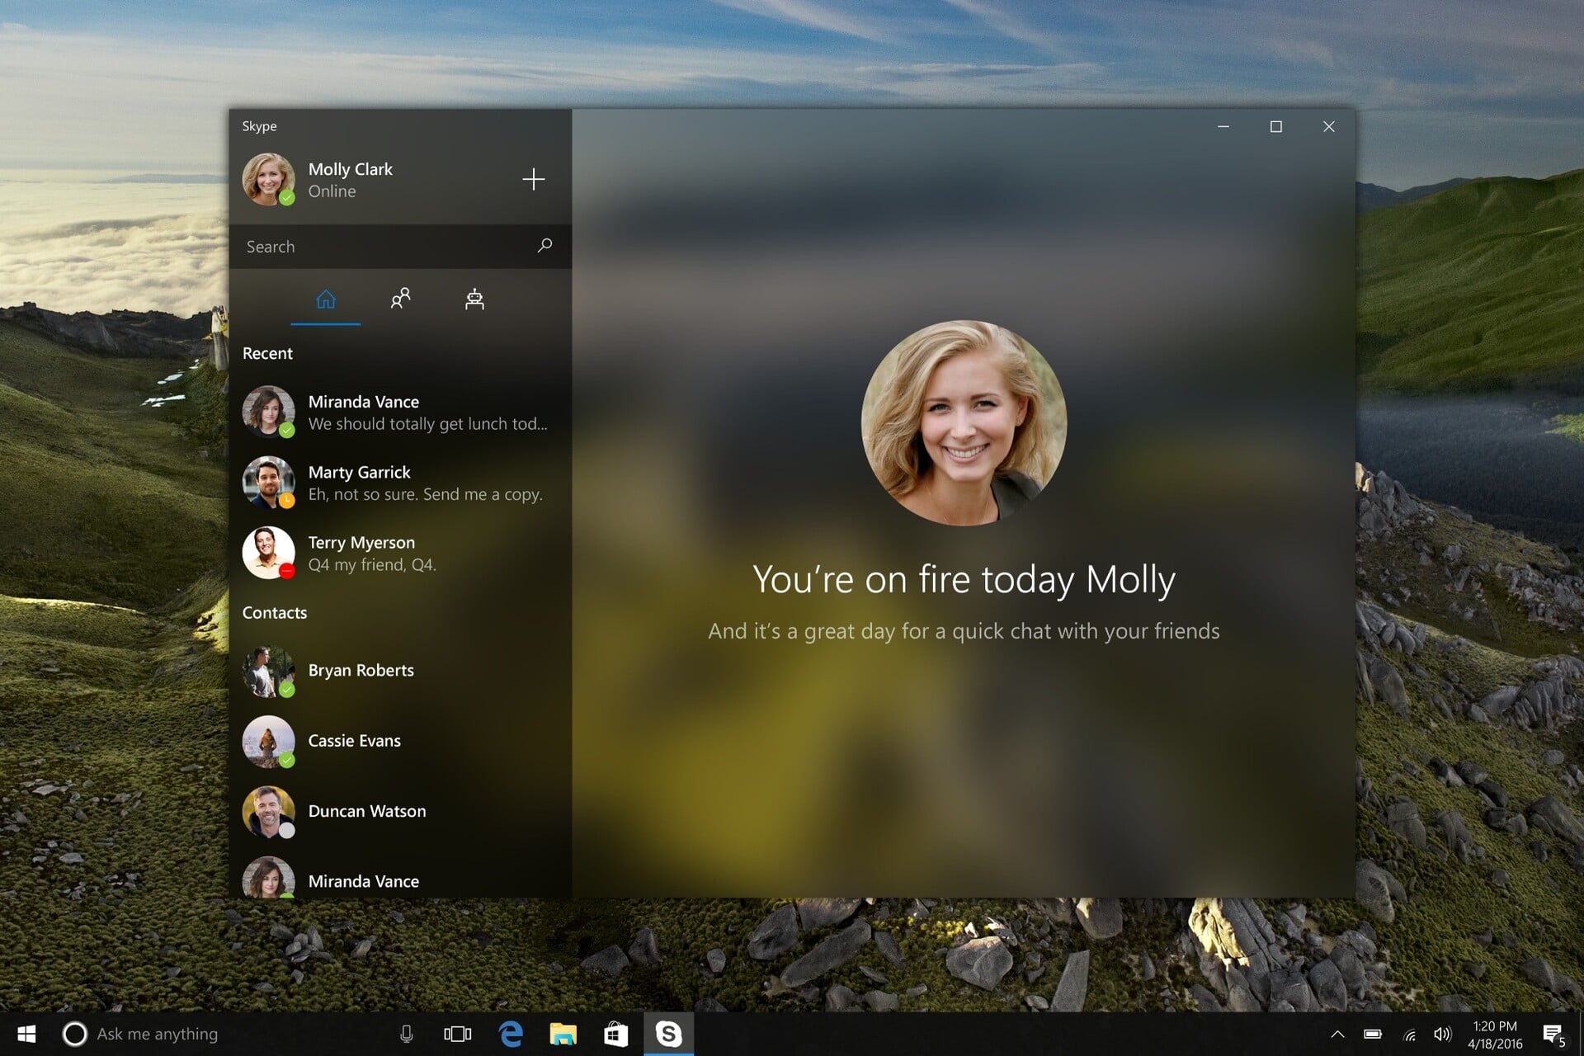This screenshot has width=1584, height=1056.
Task: Open Task View from taskbar
Action: (x=457, y=1034)
